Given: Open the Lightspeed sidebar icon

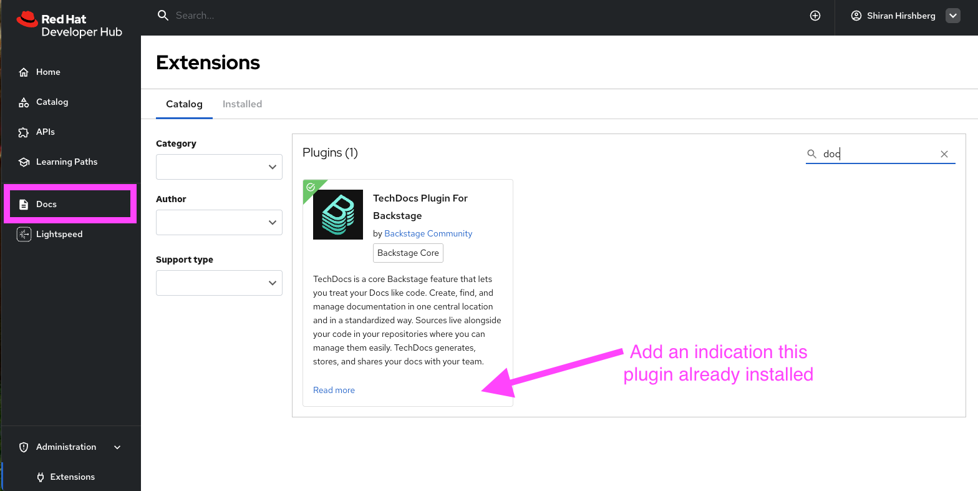Looking at the screenshot, I should tap(24, 235).
